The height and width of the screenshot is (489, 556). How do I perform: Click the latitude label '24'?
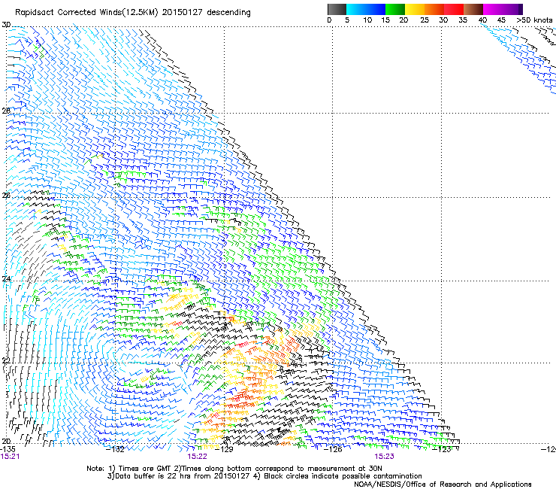6,279
